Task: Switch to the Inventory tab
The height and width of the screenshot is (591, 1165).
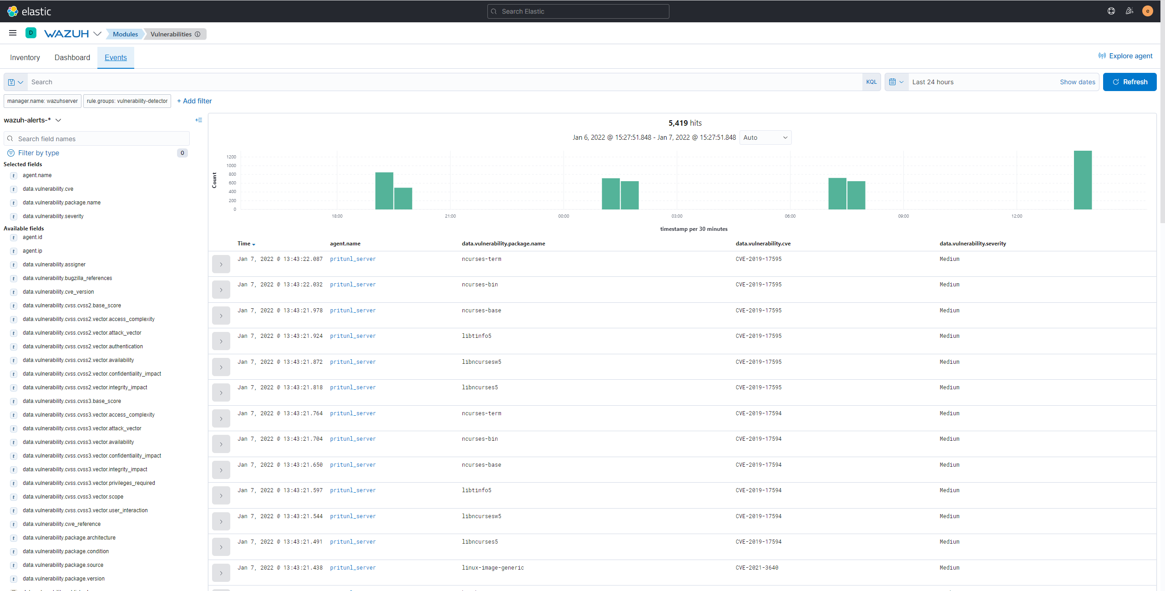Action: click(25, 57)
